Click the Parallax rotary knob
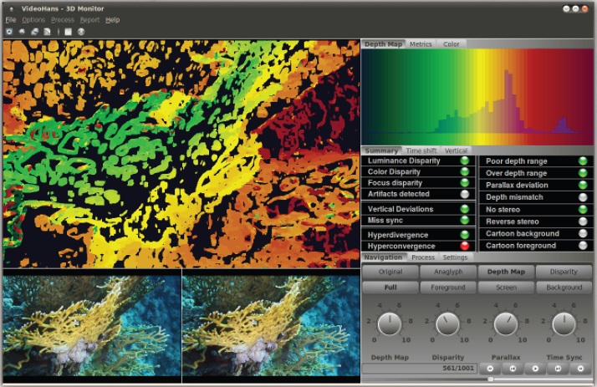Viewport: 597px width, 387px height. (506, 323)
